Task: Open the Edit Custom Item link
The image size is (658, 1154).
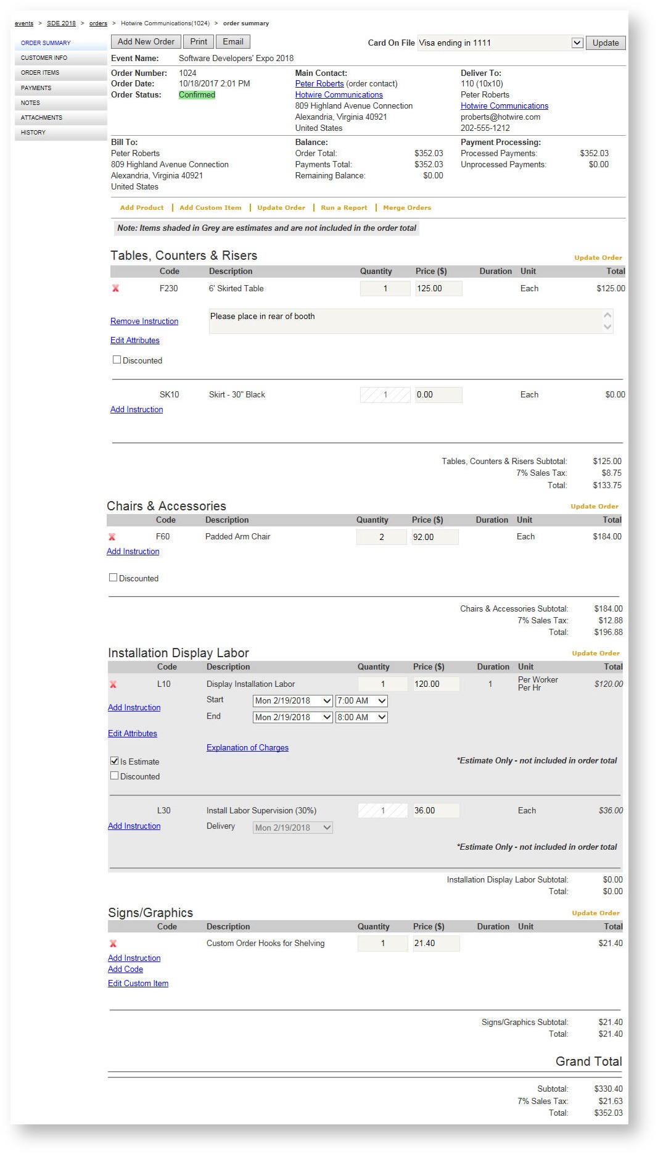Action: click(x=138, y=984)
